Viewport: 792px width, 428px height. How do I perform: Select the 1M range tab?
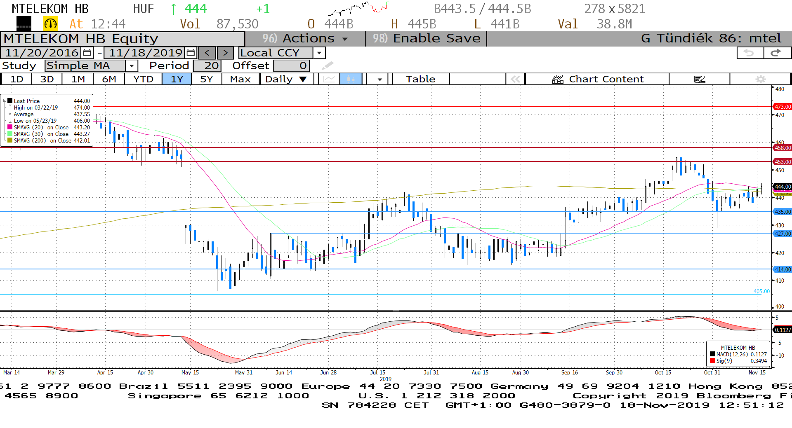point(78,79)
